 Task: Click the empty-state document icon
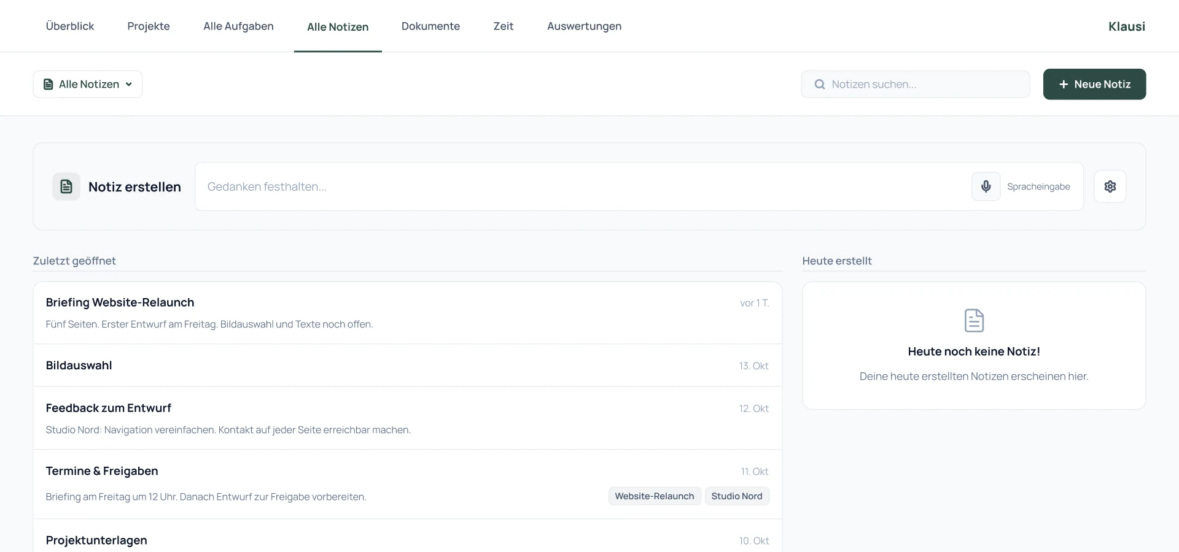coord(974,320)
